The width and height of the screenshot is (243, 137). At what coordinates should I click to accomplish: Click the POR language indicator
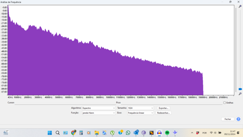click(204, 133)
